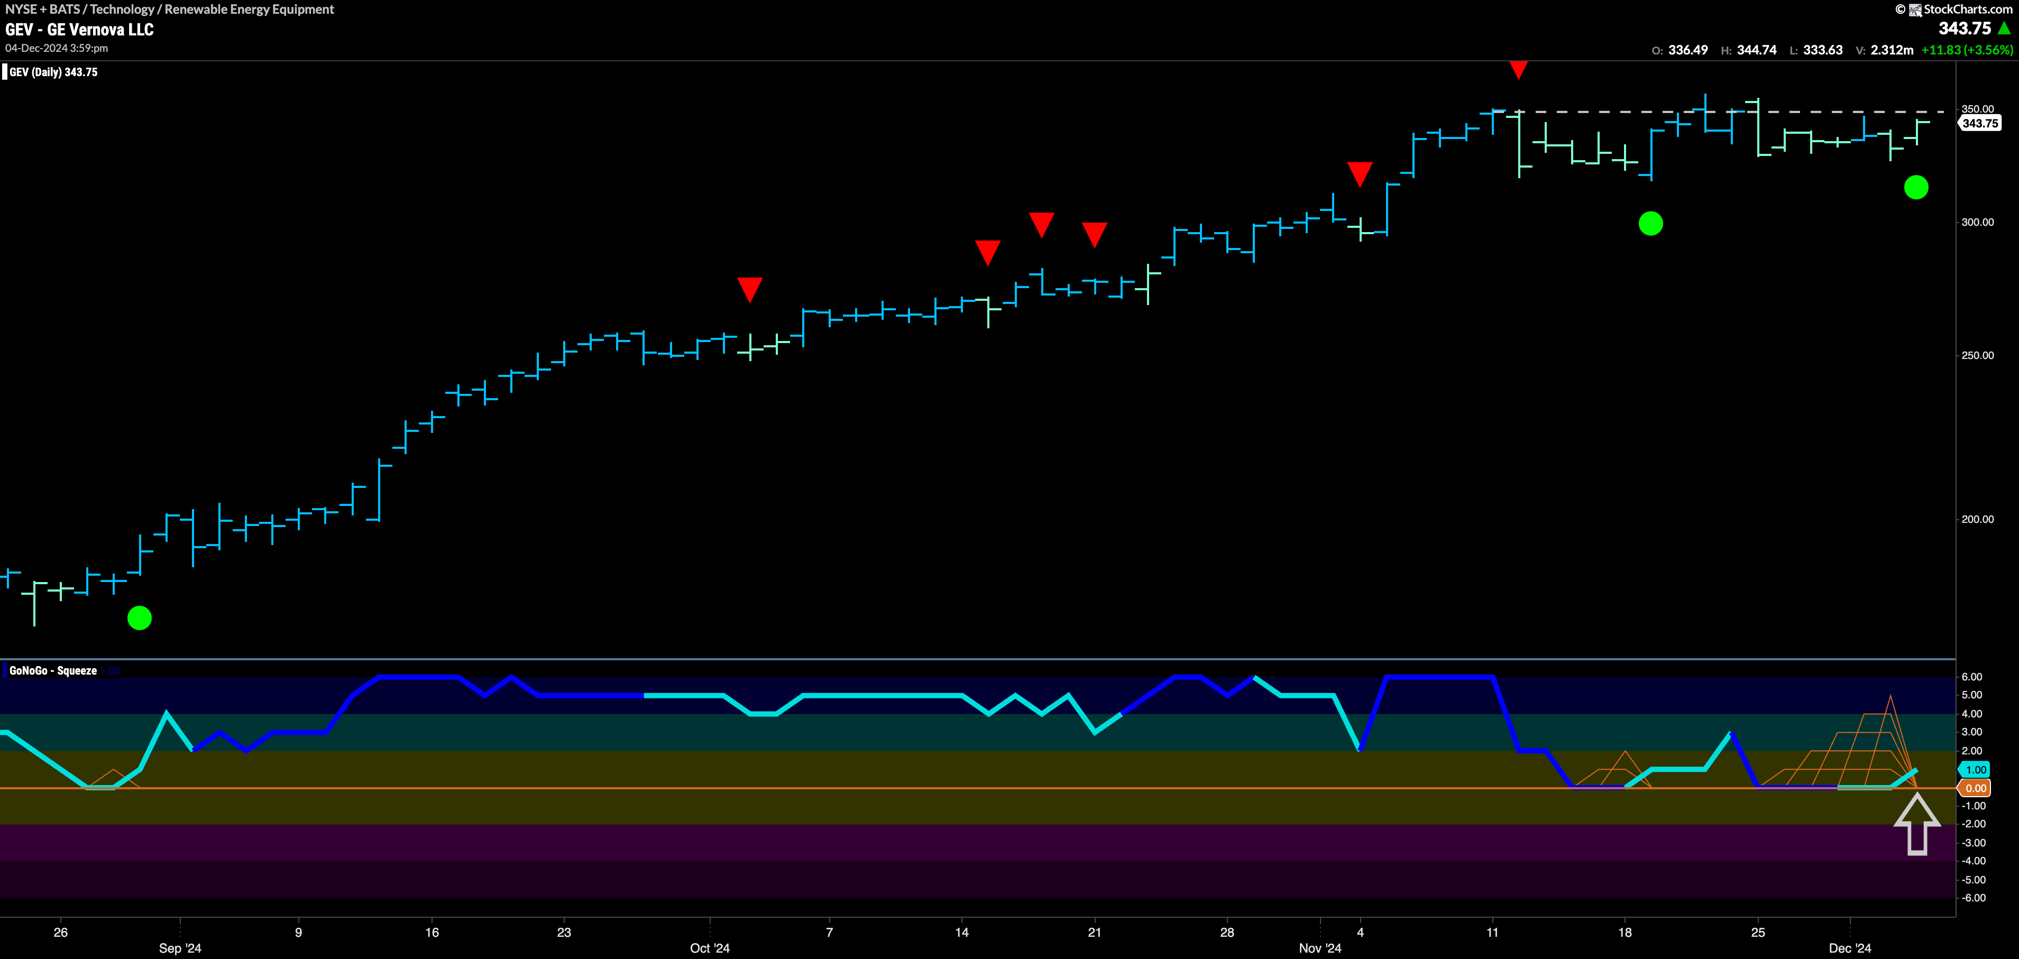Click the GoNoGo - Squeeze indicator label

[x=53, y=671]
